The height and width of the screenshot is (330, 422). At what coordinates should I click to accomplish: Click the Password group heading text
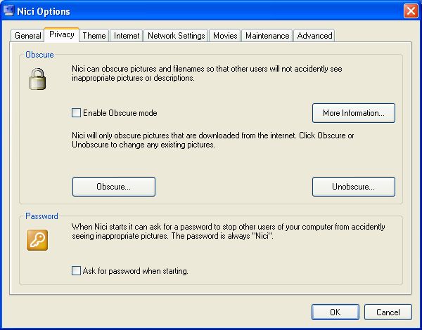point(41,216)
